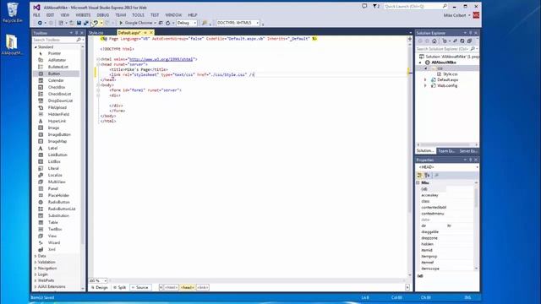The image size is (541, 304).
Task: Open the TOOLS menu
Action: (x=138, y=15)
